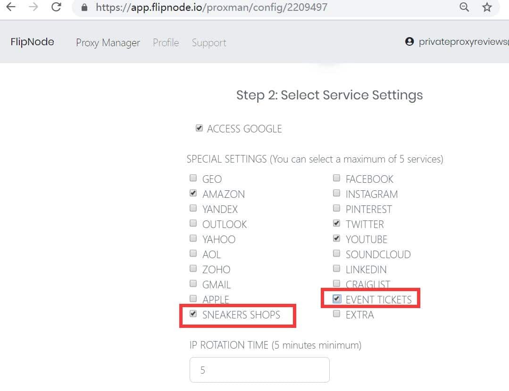Uncheck the TWITTER checkbox
The height and width of the screenshot is (391, 509).
337,223
